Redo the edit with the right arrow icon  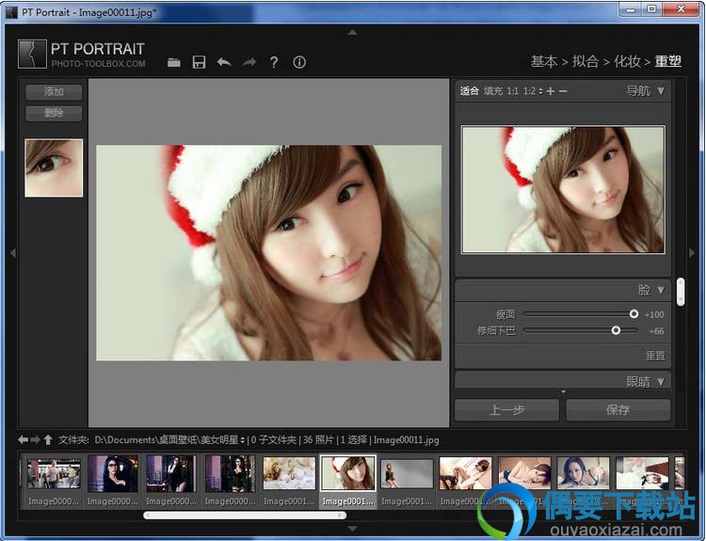click(x=249, y=62)
